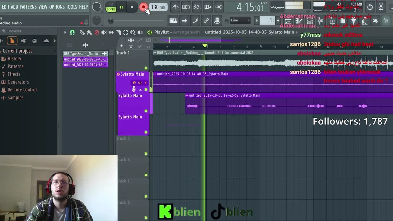The image size is (393, 221).
Task: Click the song time display 4:15:01
Action: tap(250, 7)
